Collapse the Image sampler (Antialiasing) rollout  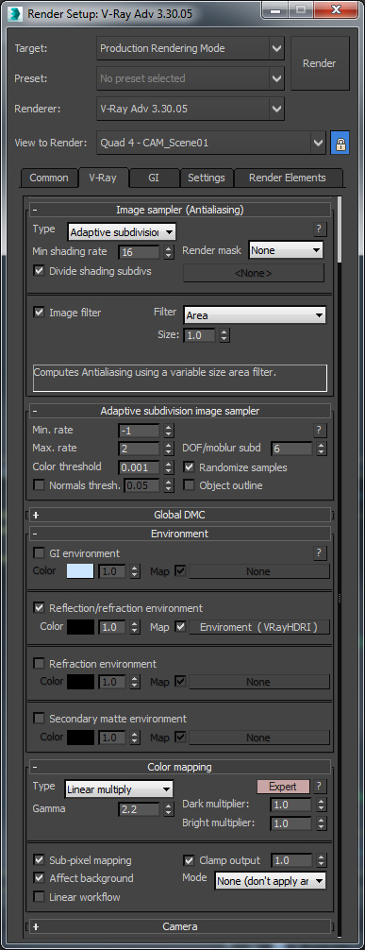point(180,210)
